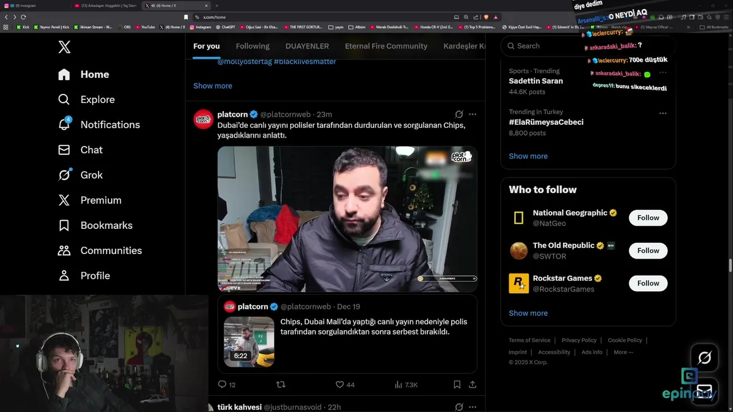
Task: Click the Grok icon on türk kahvesi's tweet
Action: 459,407
